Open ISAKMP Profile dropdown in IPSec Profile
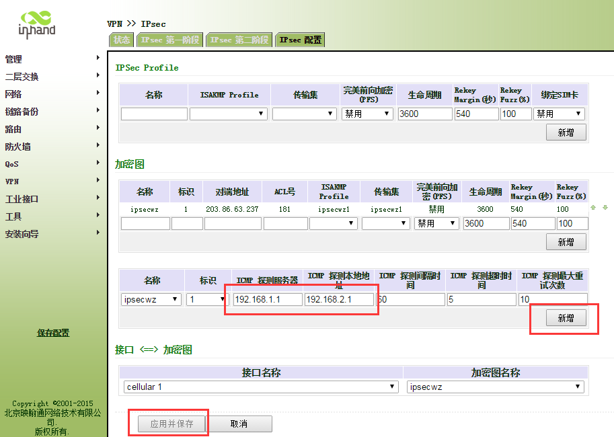614x437 pixels. pos(229,114)
